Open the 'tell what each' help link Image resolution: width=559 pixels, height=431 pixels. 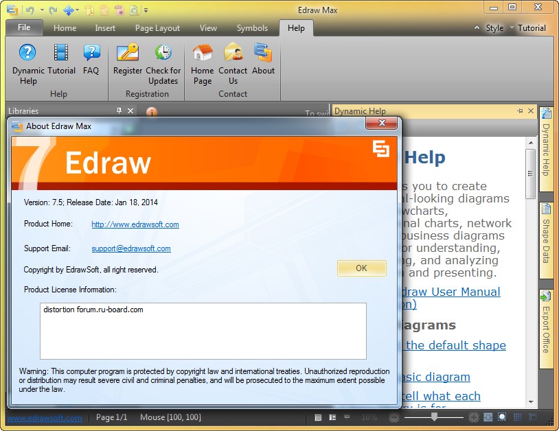[x=441, y=396]
